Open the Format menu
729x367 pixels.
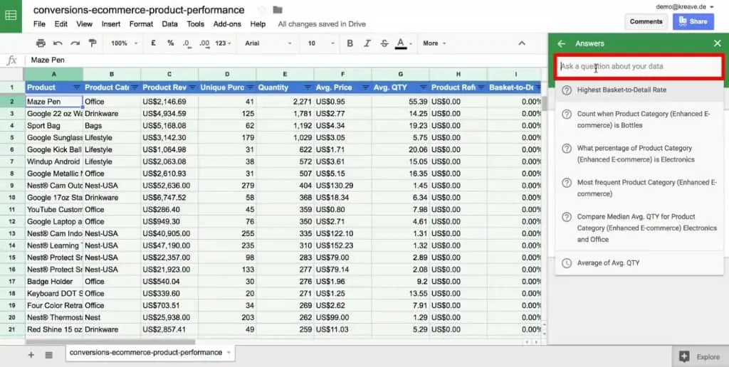pyautogui.click(x=141, y=23)
